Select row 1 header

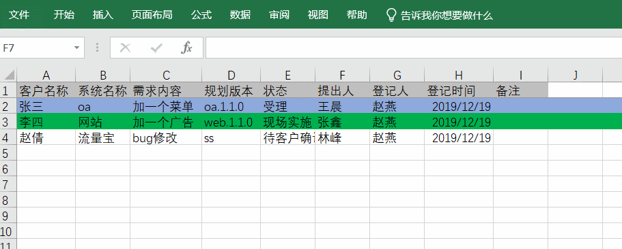(x=8, y=90)
